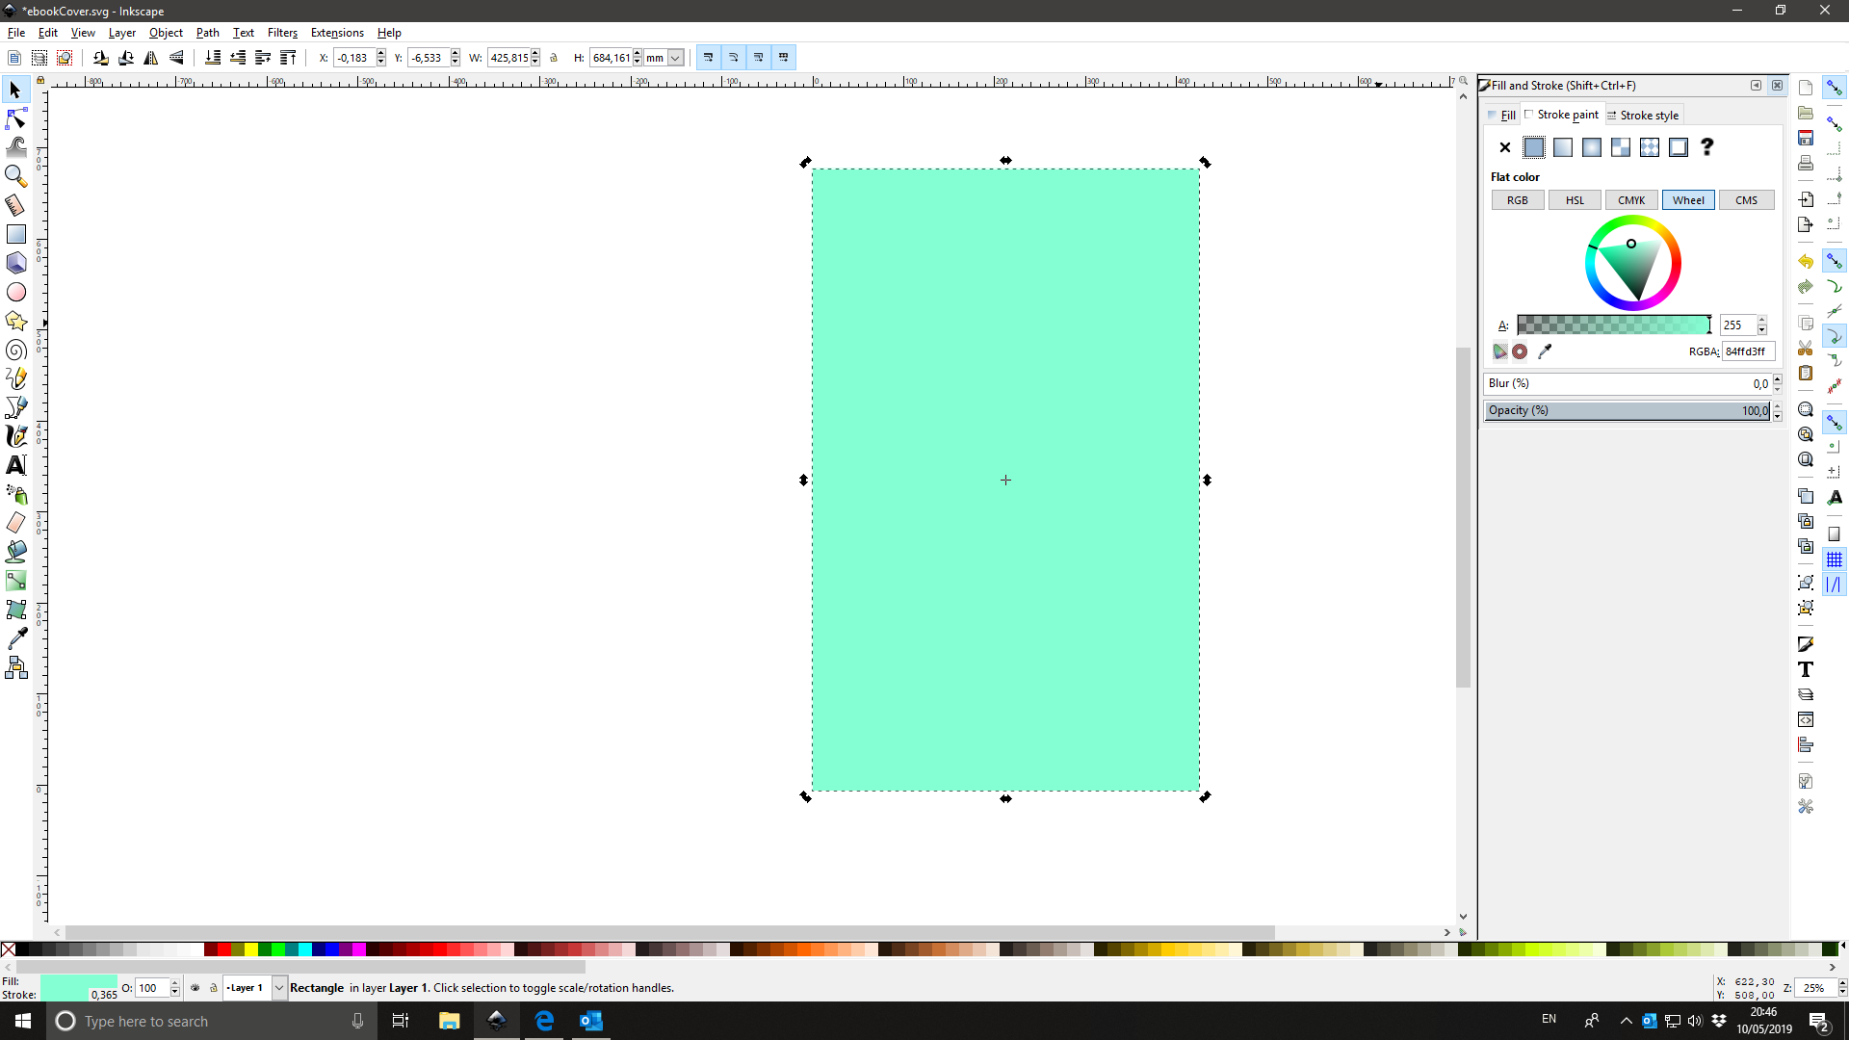Open the Extensions menu
The image size is (1849, 1040).
point(337,33)
